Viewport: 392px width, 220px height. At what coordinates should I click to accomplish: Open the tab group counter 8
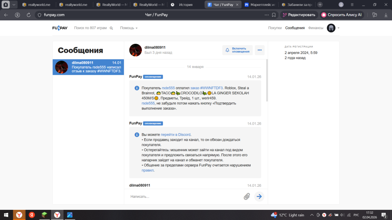(x=6, y=4)
